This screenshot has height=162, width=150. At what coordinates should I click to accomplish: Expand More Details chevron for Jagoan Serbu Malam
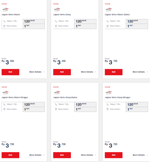(x=44, y=72)
